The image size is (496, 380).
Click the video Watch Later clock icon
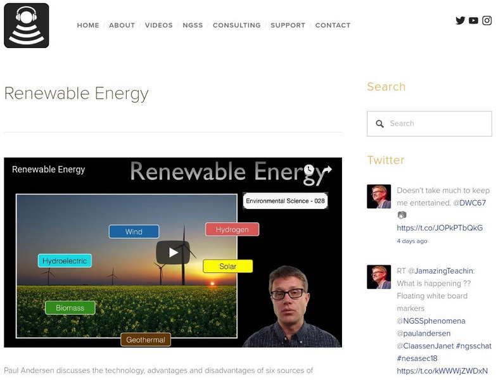pyautogui.click(x=308, y=170)
